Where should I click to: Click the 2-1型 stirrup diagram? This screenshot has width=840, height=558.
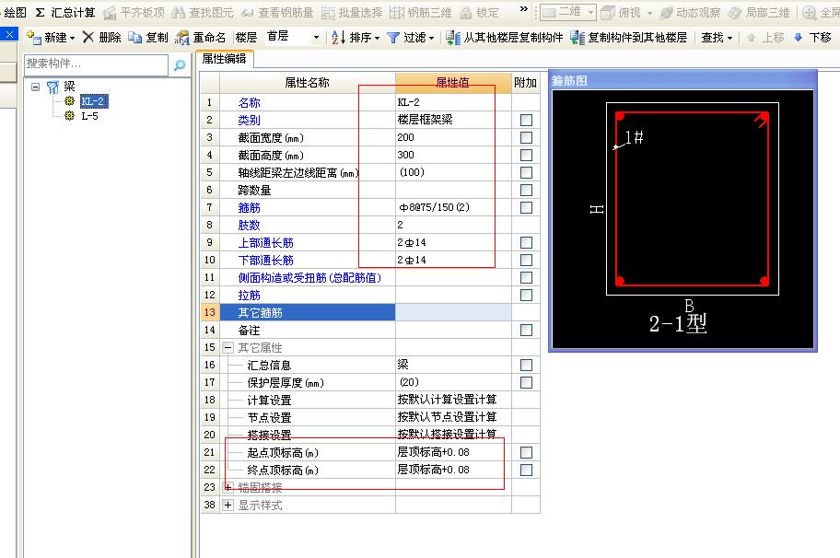tap(683, 219)
